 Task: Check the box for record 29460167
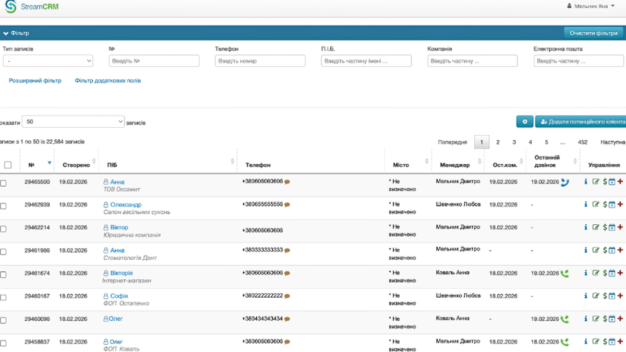3,298
